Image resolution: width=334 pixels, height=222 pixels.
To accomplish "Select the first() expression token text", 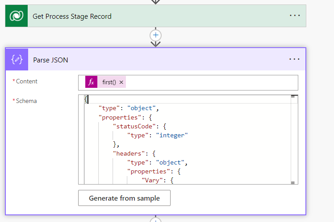I will (x=109, y=82).
